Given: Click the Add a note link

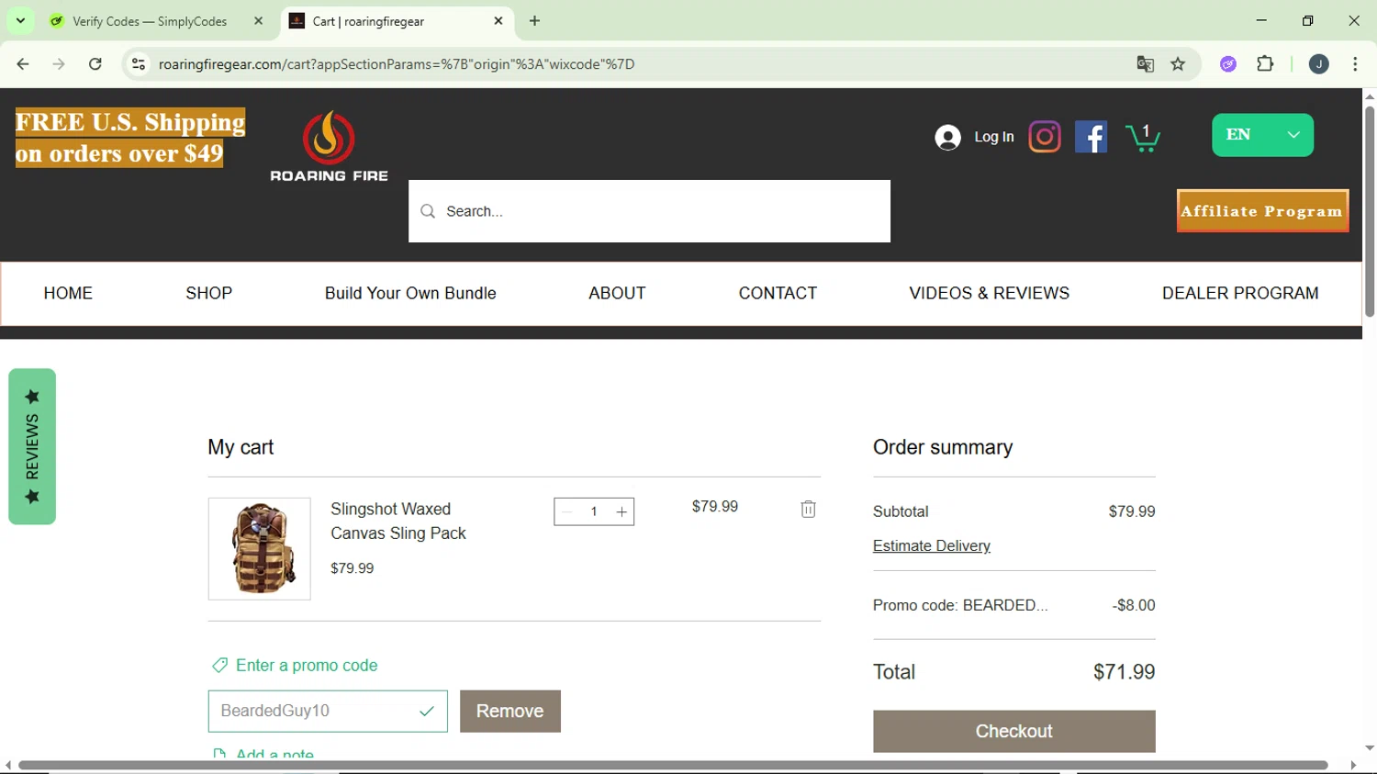Looking at the screenshot, I should pos(274,754).
